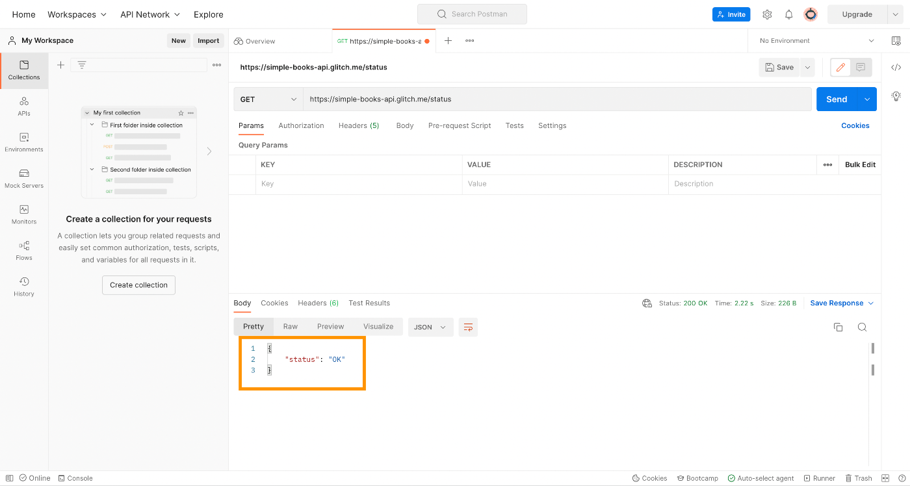Switch to the Test Results tab
The width and height of the screenshot is (910, 486).
point(369,303)
